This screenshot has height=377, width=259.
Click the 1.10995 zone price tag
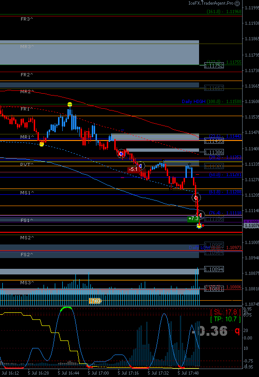tap(214, 245)
